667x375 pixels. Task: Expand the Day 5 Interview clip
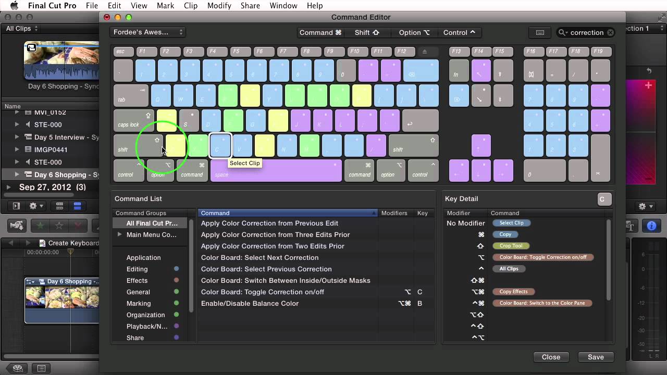tap(17, 137)
